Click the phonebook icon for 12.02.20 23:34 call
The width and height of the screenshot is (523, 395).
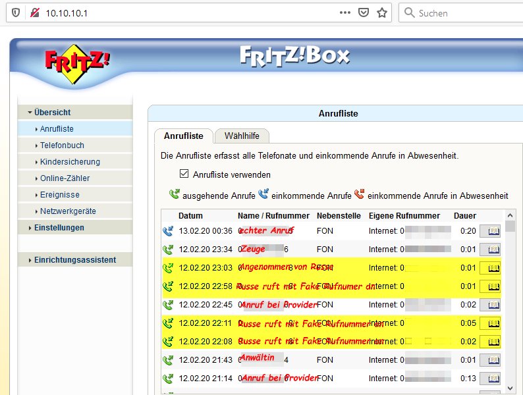(489, 250)
